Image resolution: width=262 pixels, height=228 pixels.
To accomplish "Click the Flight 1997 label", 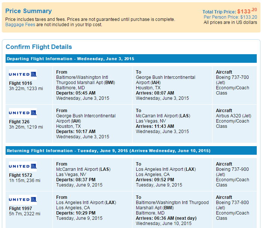I will coord(20,209).
